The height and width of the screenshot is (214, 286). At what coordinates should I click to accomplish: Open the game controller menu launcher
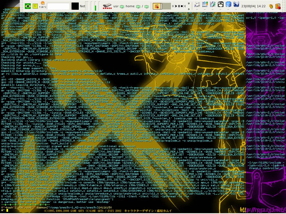pyautogui.click(x=197, y=4)
